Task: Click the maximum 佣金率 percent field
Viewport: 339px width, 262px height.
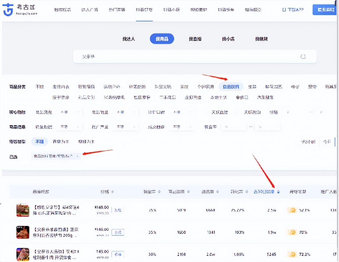Action: [267, 127]
